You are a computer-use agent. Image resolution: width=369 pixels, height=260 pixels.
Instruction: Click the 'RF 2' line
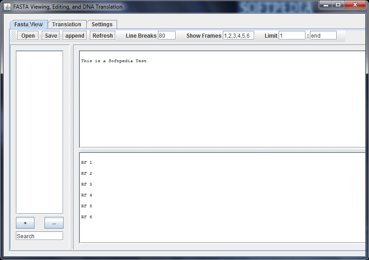point(87,173)
